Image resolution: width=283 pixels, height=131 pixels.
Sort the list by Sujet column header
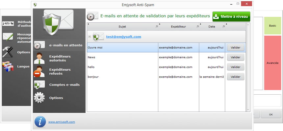[x=122, y=27]
